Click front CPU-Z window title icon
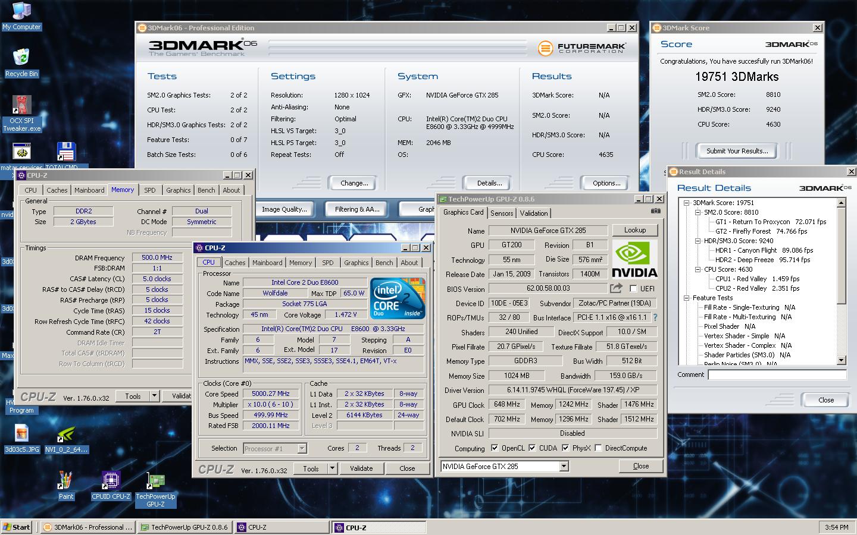The image size is (857, 535). click(199, 248)
